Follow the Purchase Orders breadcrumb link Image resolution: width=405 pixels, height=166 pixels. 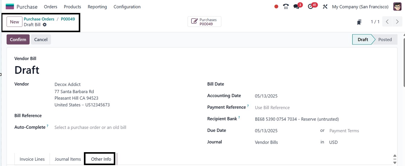tap(39, 19)
